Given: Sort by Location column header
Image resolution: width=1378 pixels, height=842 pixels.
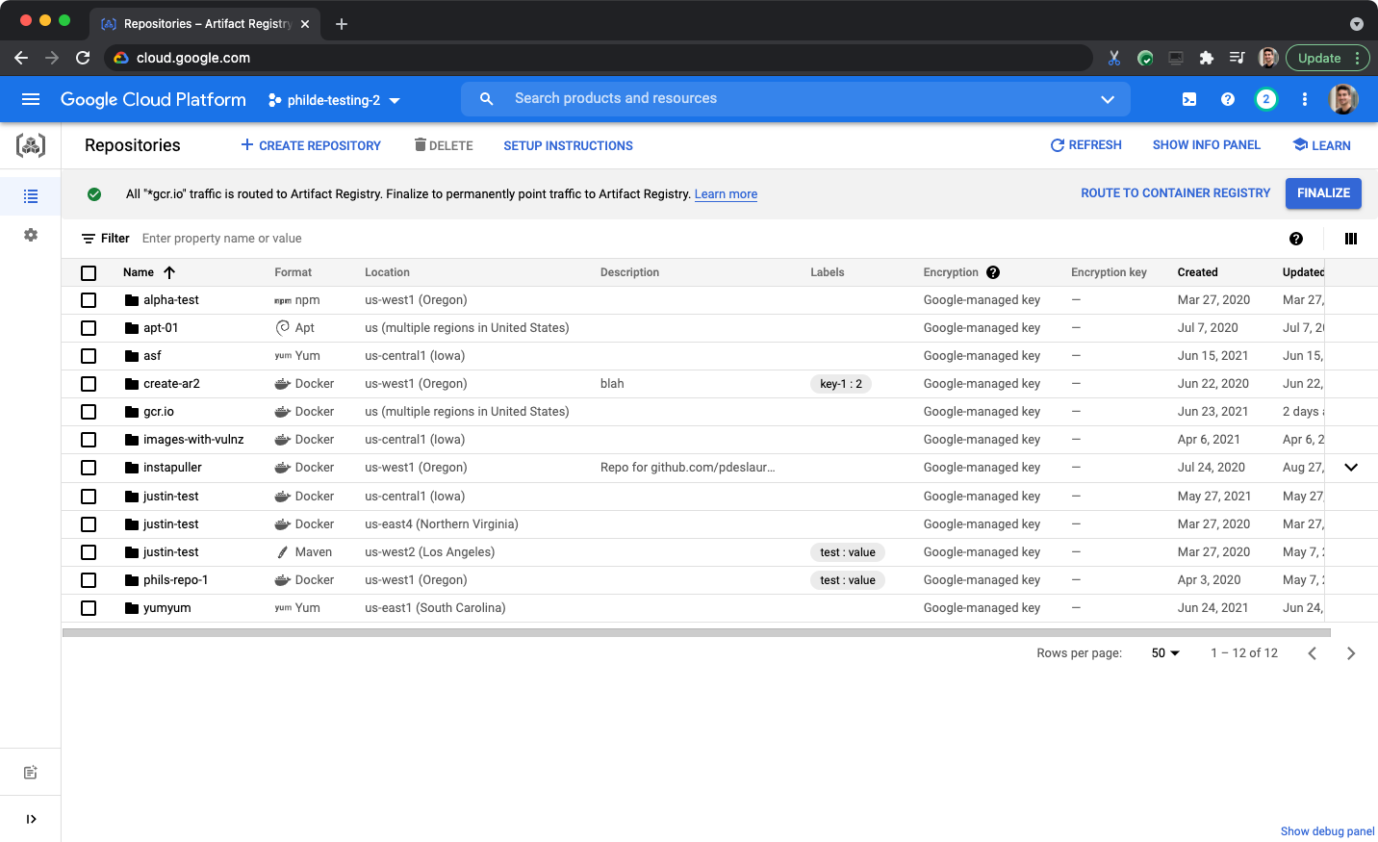Looking at the screenshot, I should click(388, 272).
